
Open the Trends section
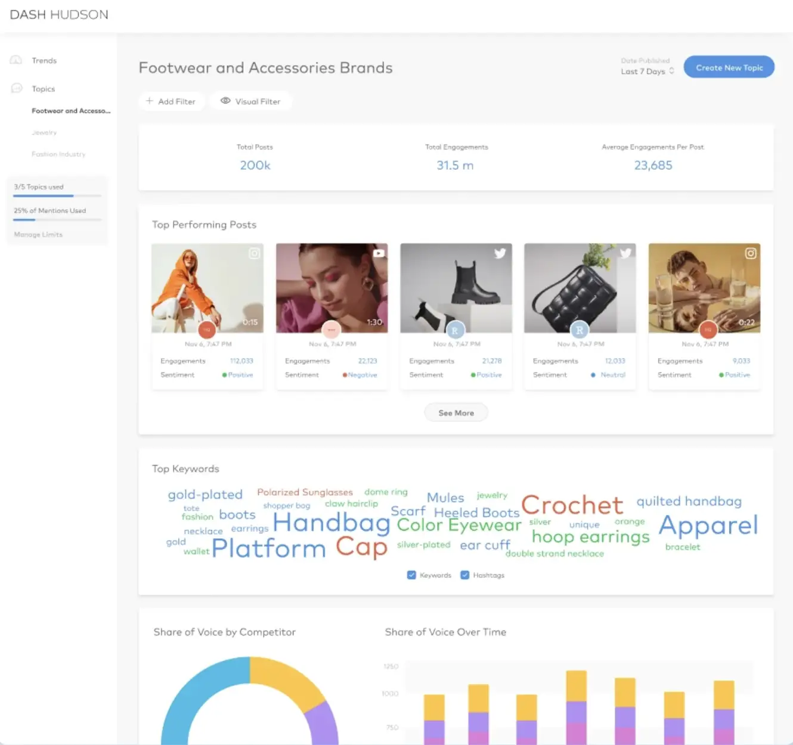click(44, 60)
